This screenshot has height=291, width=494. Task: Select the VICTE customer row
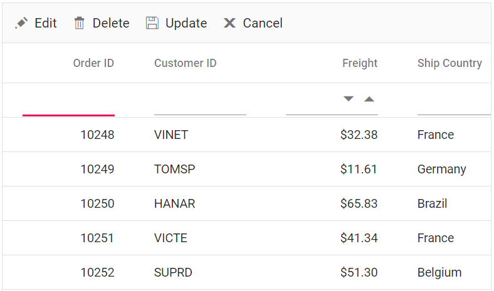coord(171,238)
